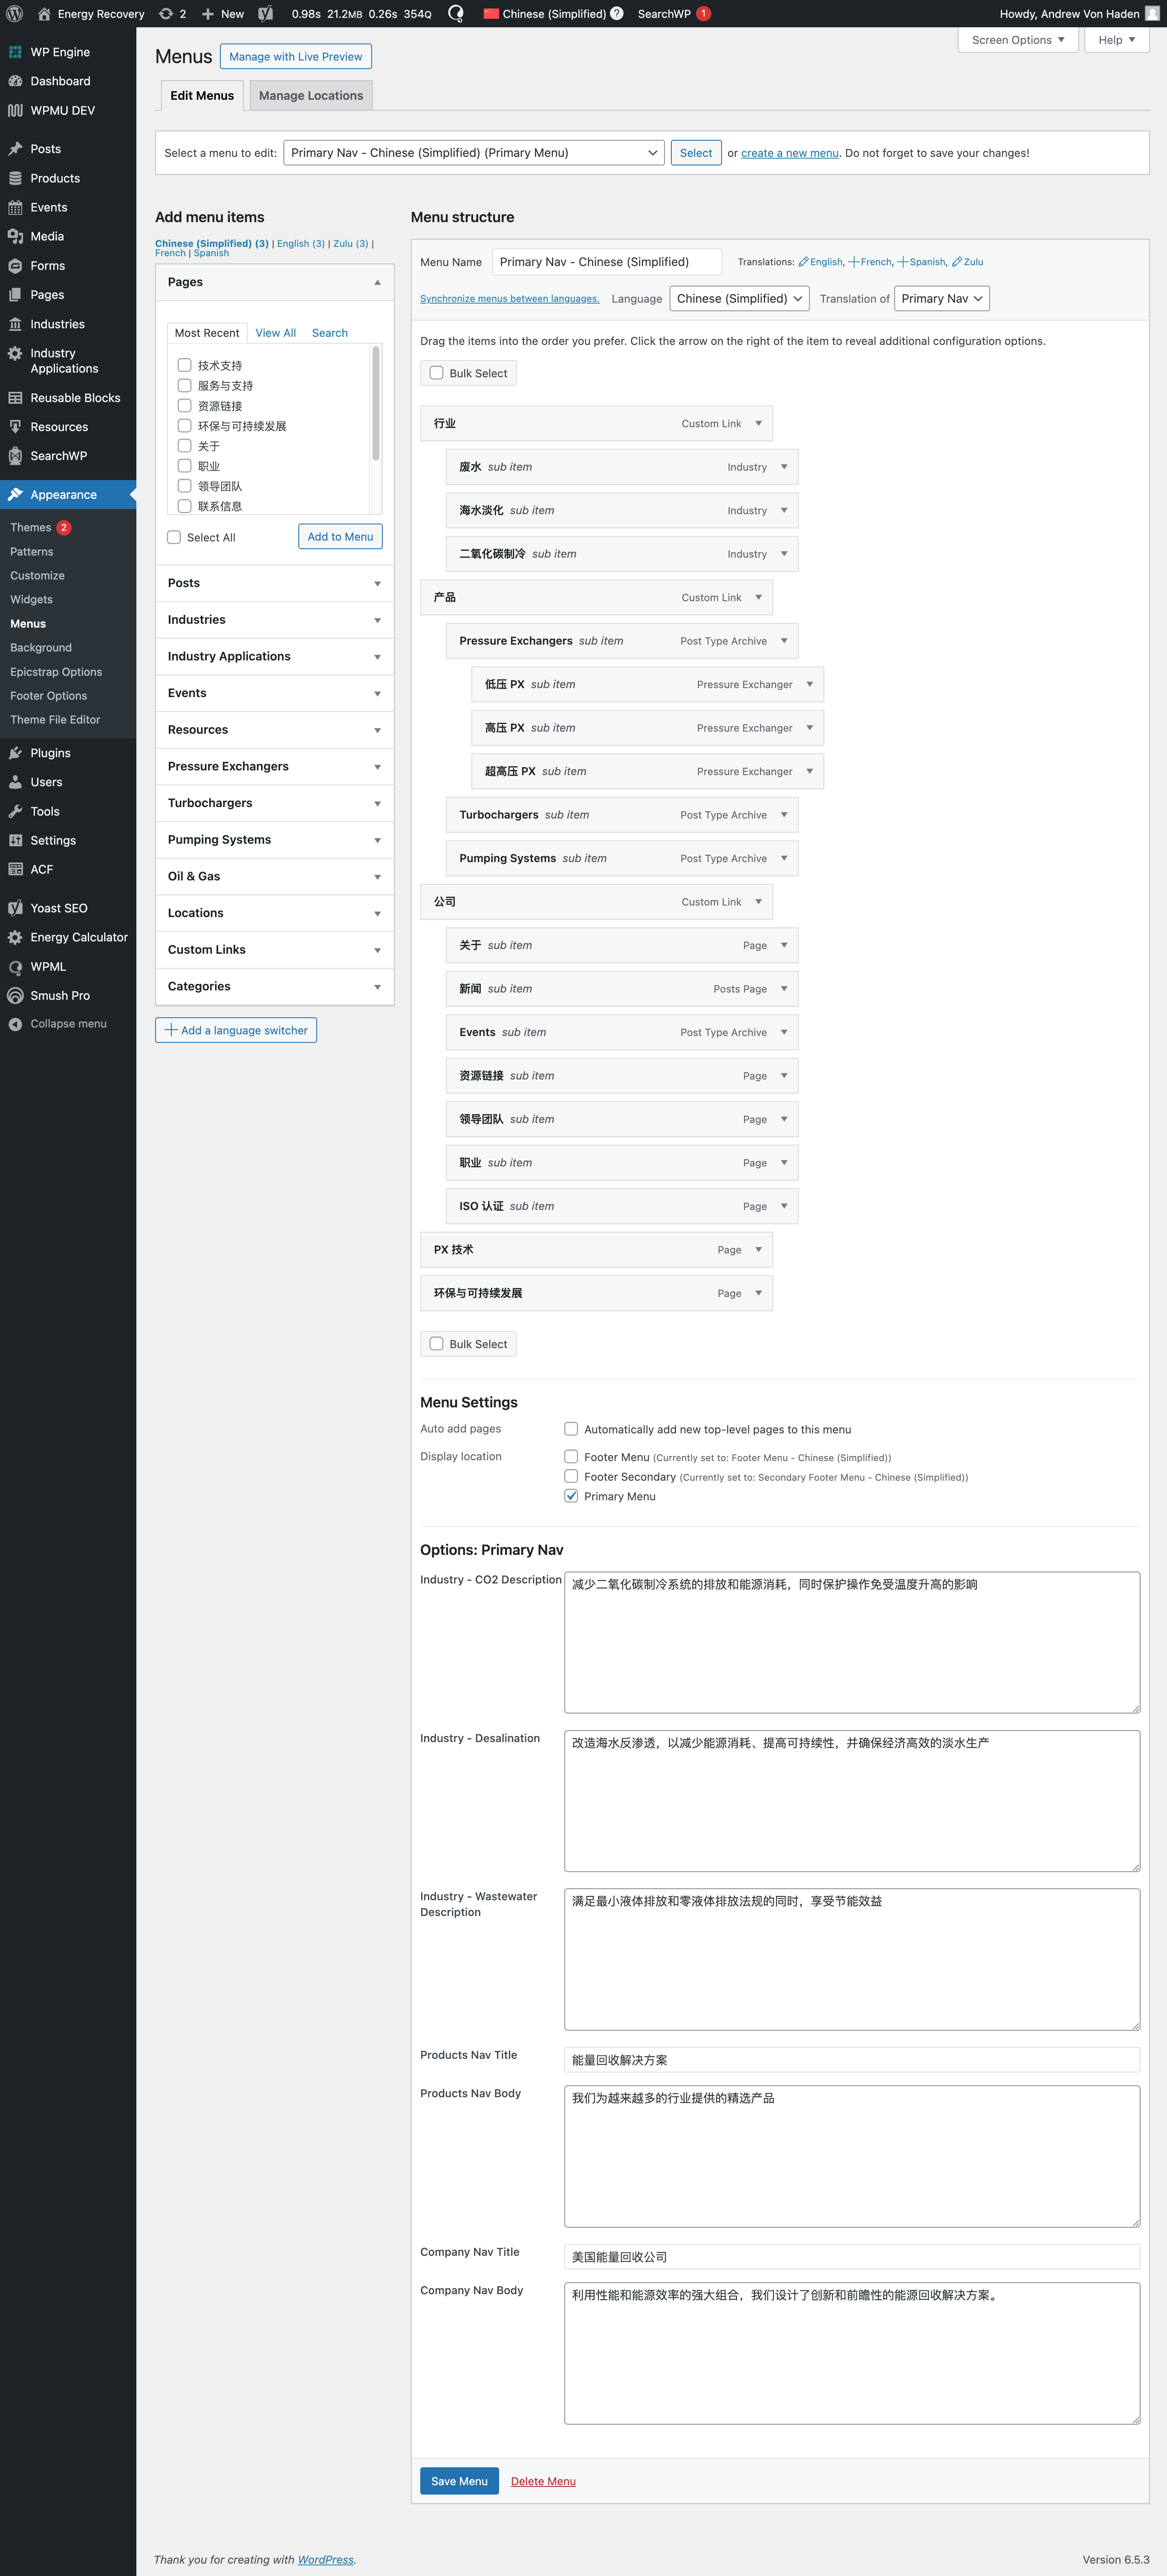Check the 领导团队 page checkbox
1167x2576 pixels.
point(184,485)
